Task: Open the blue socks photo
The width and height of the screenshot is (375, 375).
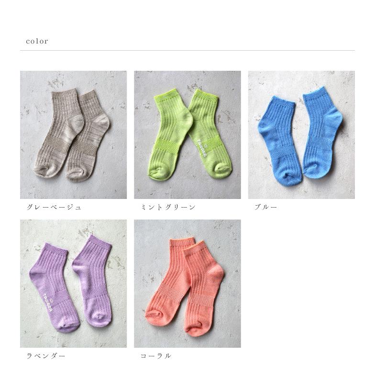Action: tap(301, 135)
